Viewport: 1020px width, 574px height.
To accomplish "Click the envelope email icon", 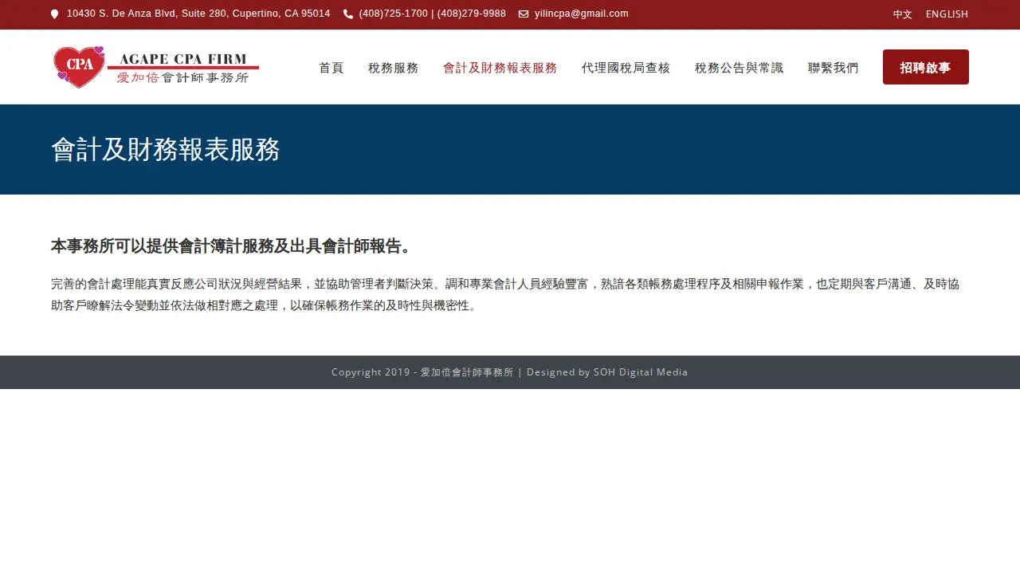I will pyautogui.click(x=524, y=14).
